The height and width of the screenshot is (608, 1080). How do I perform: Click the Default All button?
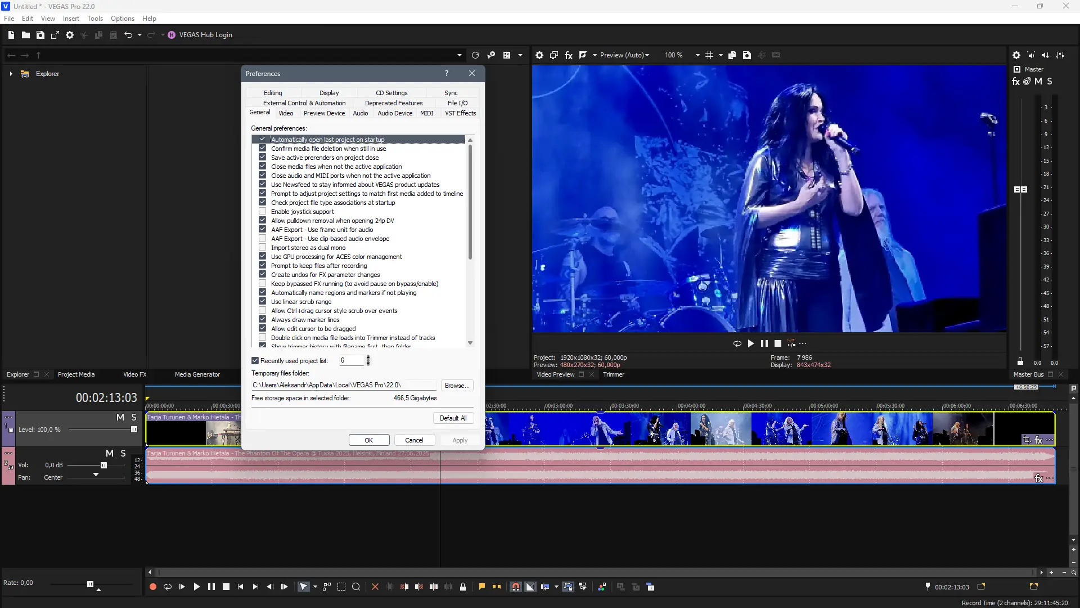click(453, 418)
